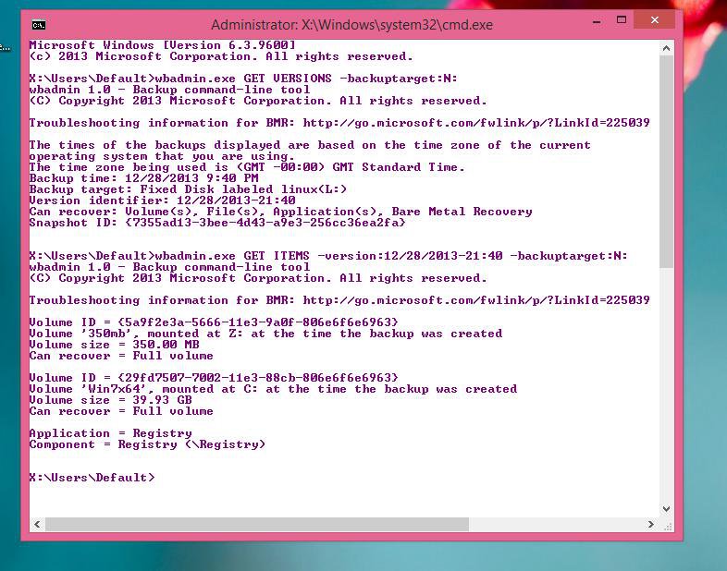Viewport: 727px width, 571px height.
Task: Click the 'Component = Registry (\Registry)' line
Action: coord(147,444)
